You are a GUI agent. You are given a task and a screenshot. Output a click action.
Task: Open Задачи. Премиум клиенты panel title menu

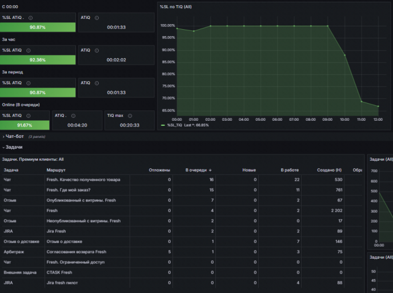pos(33,160)
